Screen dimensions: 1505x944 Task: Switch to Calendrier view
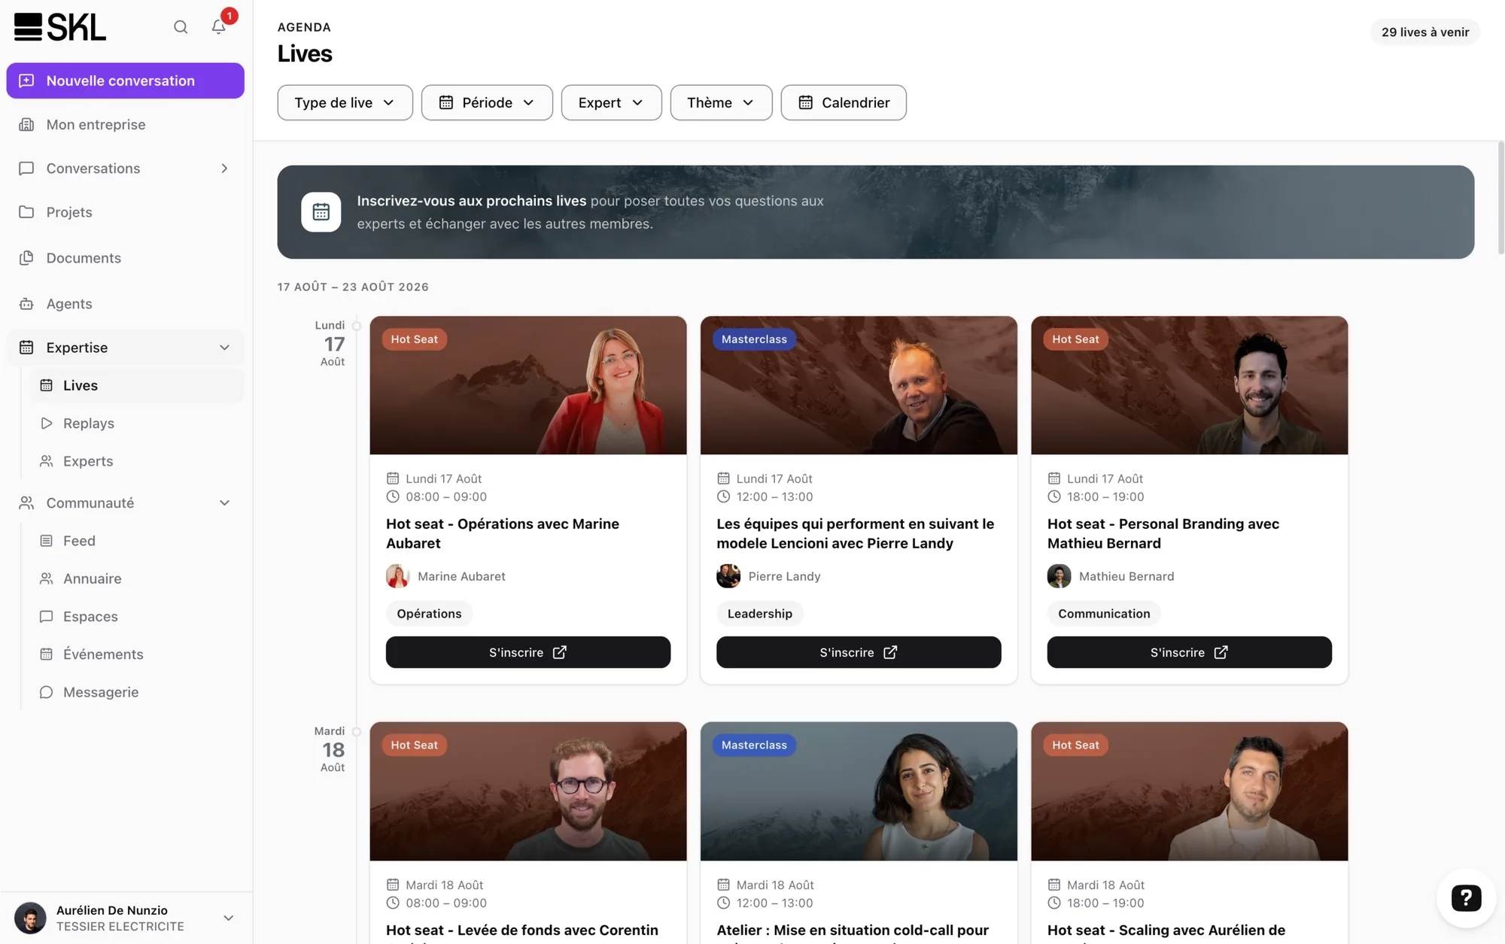844,102
